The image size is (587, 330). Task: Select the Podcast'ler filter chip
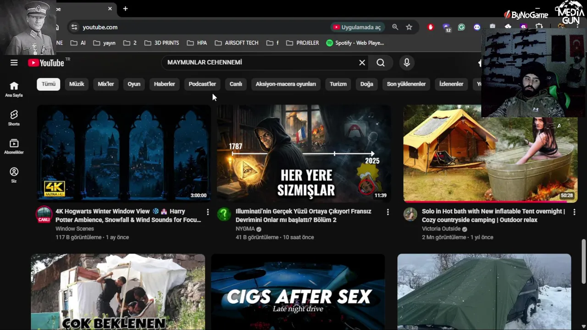tap(202, 84)
